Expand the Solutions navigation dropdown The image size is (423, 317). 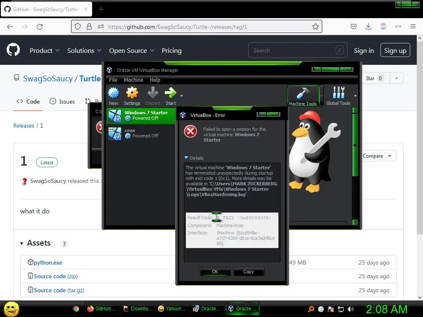[84, 50]
